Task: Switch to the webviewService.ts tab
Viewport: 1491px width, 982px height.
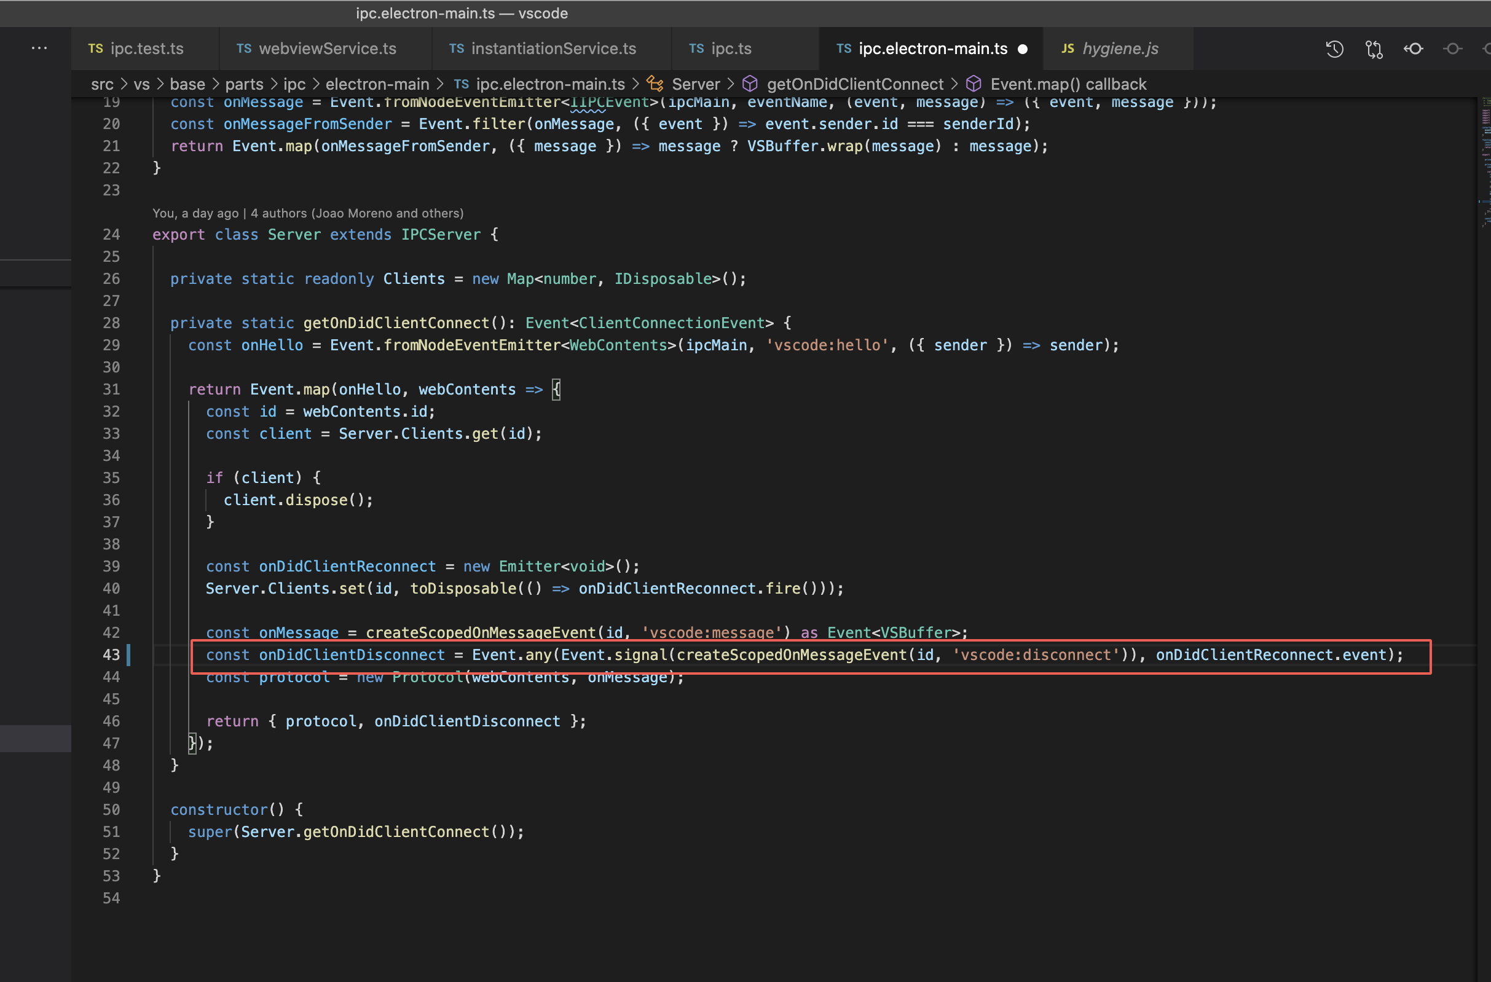Action: click(325, 48)
